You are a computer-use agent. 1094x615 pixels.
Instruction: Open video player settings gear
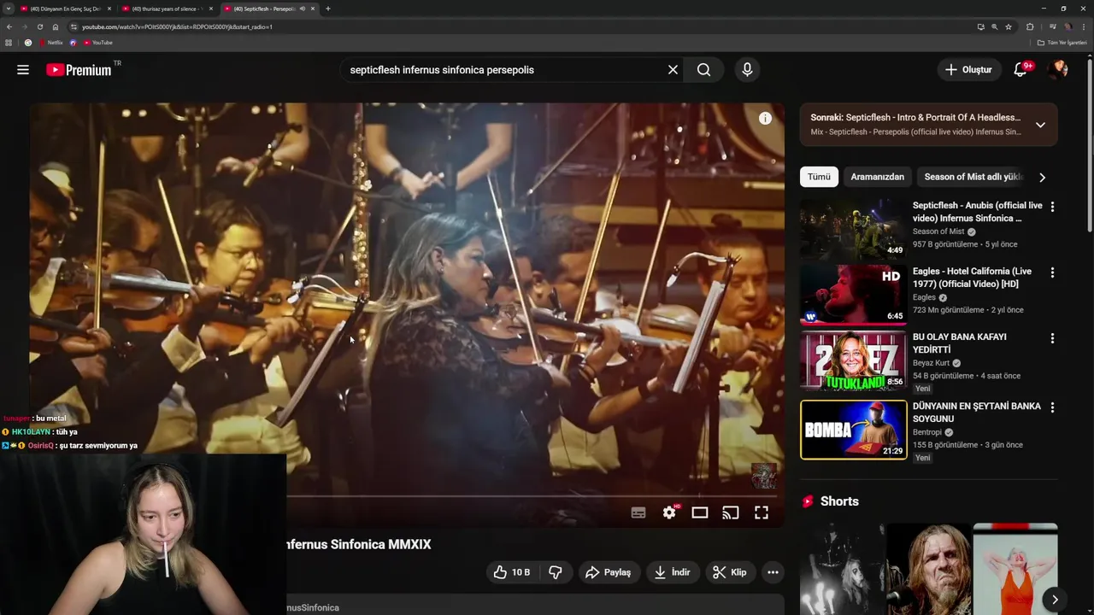(x=669, y=512)
